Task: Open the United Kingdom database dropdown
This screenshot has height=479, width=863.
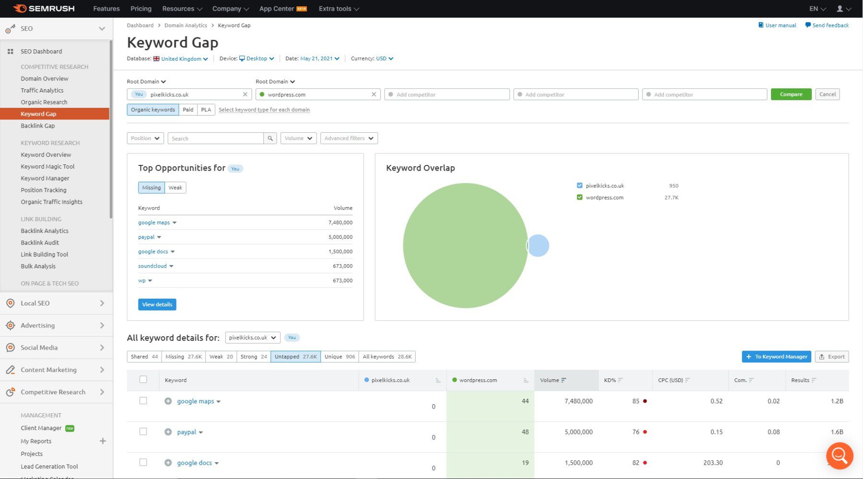Action: [181, 58]
